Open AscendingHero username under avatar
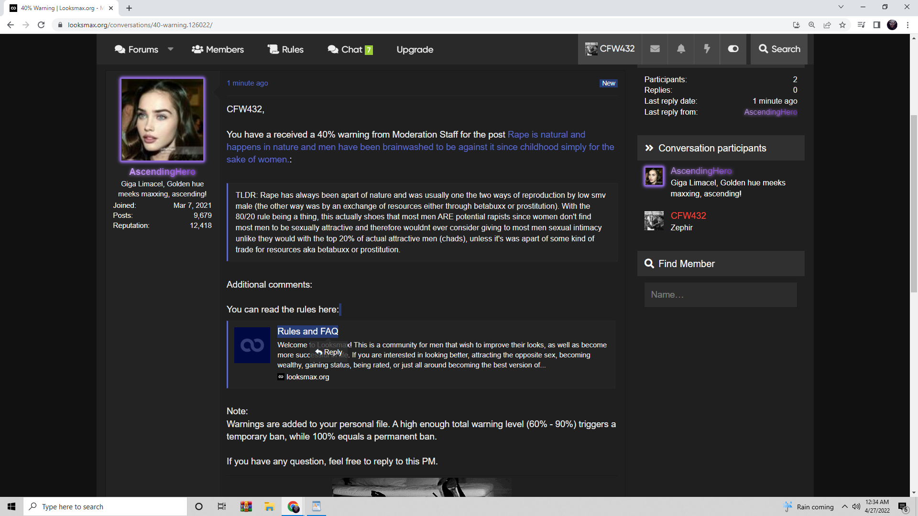 [x=162, y=172]
